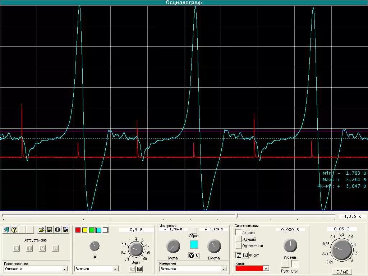Click the fourth Автоустановки falling-edge icon
The width and height of the screenshot is (368, 276).
coord(55,248)
